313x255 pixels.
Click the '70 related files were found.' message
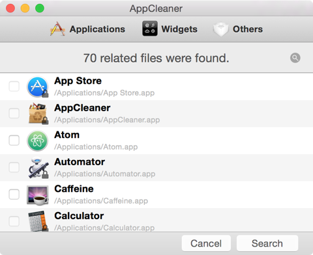pyautogui.click(x=156, y=58)
